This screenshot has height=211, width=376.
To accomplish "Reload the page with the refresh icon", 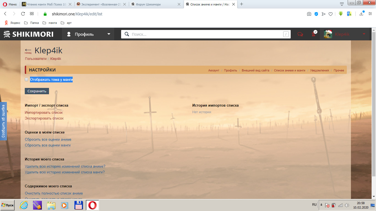I will 23,14.
